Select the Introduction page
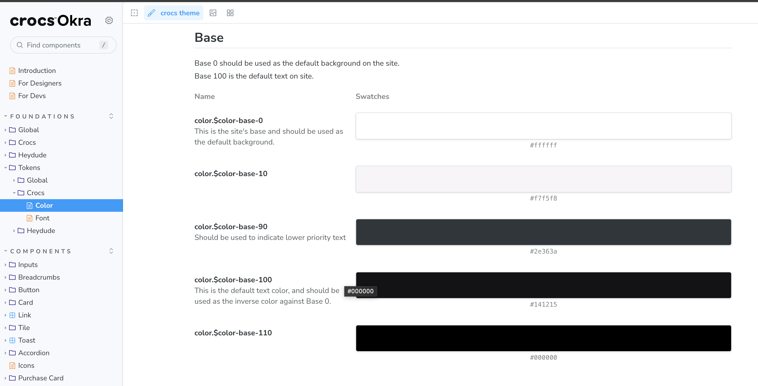The image size is (758, 386). [37, 70]
